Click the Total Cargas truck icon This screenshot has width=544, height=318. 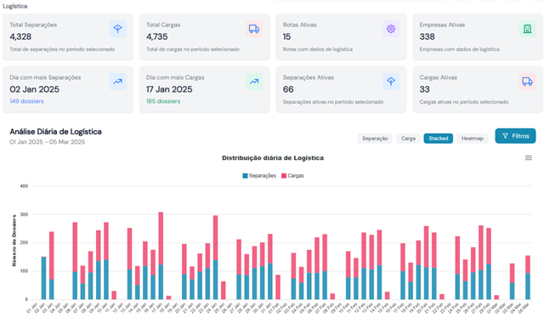point(254,29)
